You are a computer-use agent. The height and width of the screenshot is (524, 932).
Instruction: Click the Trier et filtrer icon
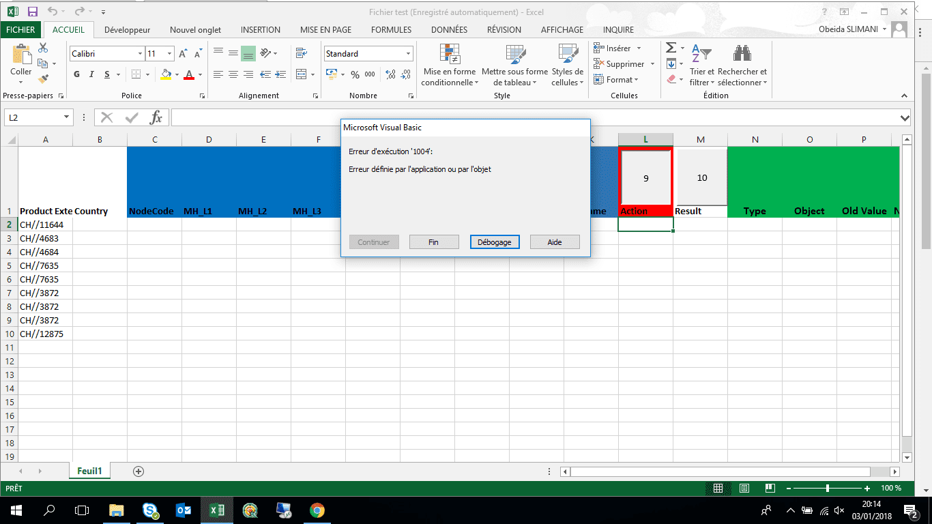(x=701, y=54)
